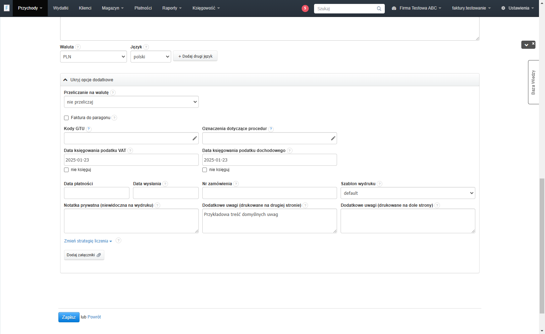Show the help tooltip next to Język

pyautogui.click(x=146, y=47)
